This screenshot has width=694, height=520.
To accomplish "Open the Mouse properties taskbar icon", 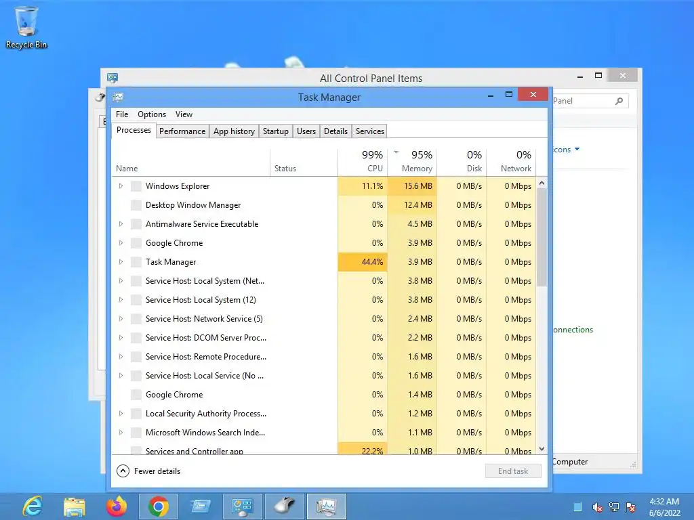I will pyautogui.click(x=284, y=506).
